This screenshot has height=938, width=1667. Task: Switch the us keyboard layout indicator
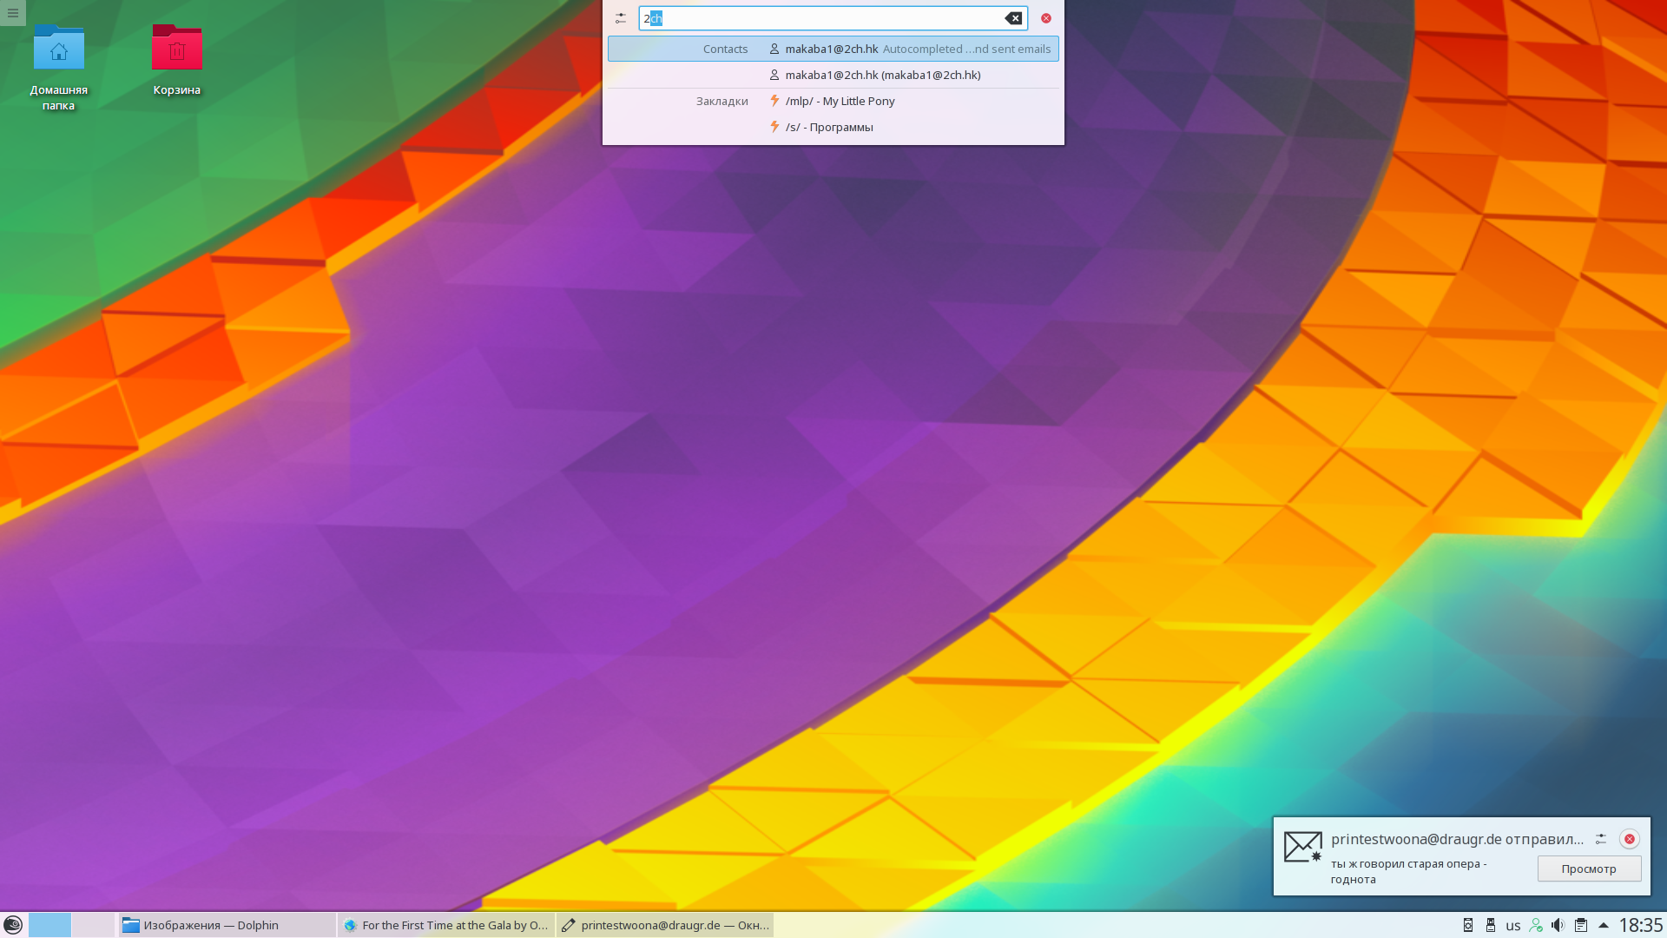click(1513, 926)
